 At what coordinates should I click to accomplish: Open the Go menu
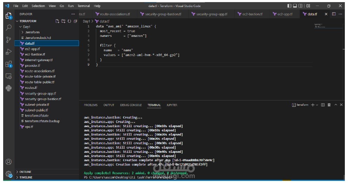62,6
